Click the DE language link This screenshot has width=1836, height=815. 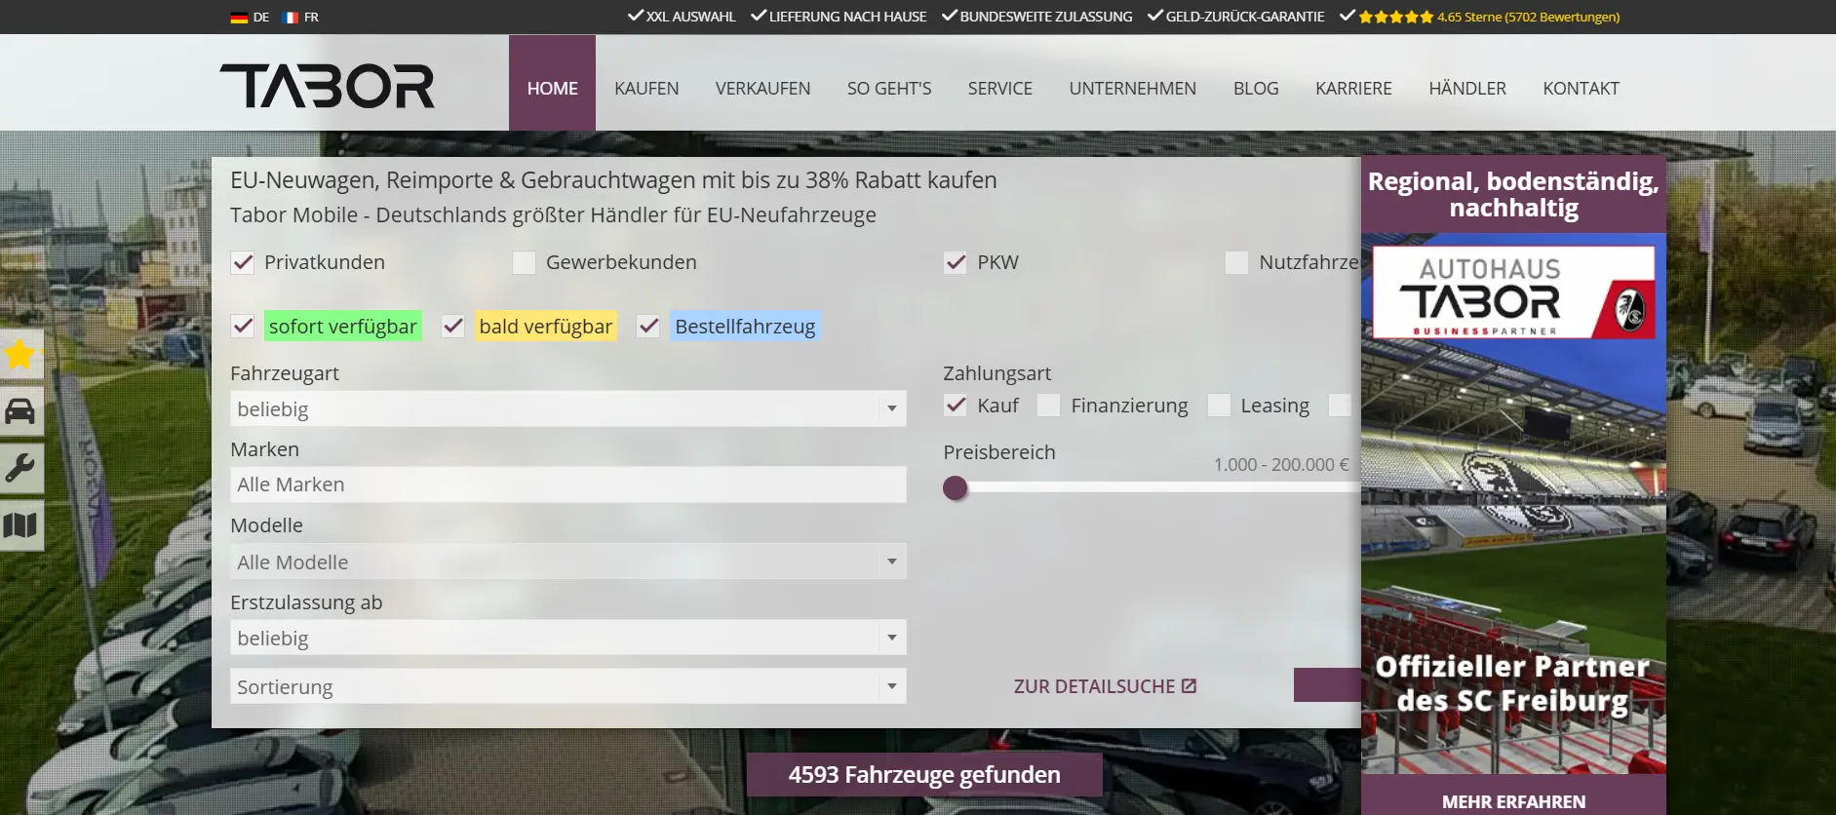pyautogui.click(x=261, y=18)
